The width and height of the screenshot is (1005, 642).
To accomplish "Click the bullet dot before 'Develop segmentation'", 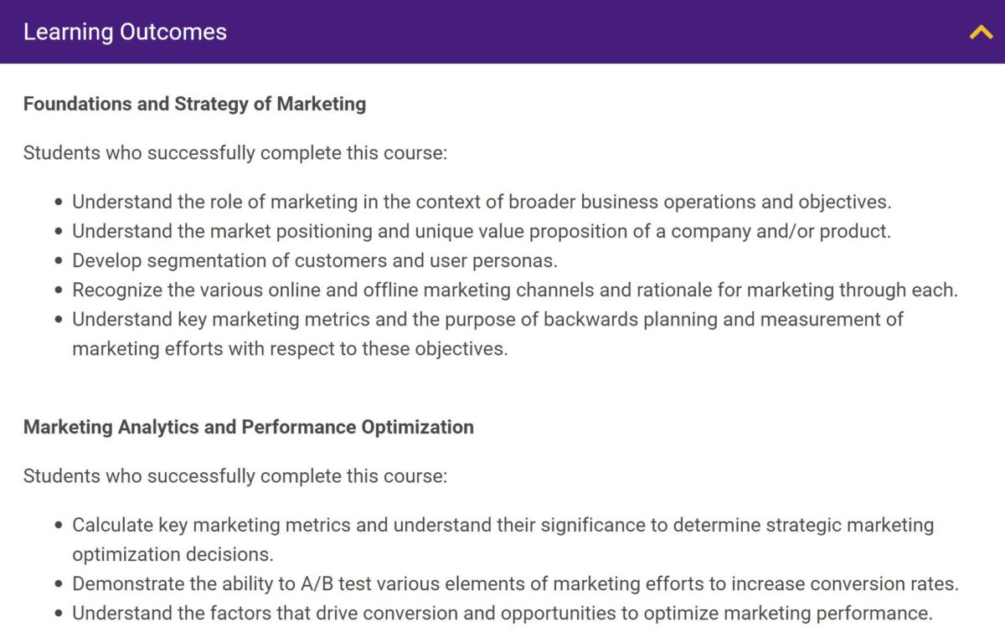I will pyautogui.click(x=59, y=261).
